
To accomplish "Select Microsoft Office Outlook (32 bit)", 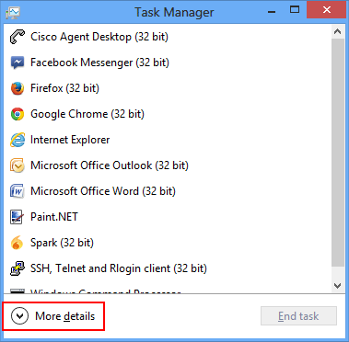I will pos(168,165).
